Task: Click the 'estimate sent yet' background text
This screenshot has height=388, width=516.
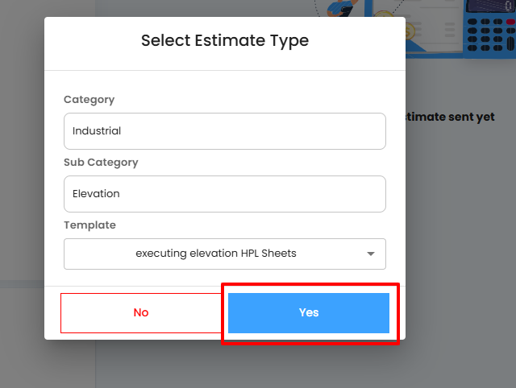Action: coord(450,117)
